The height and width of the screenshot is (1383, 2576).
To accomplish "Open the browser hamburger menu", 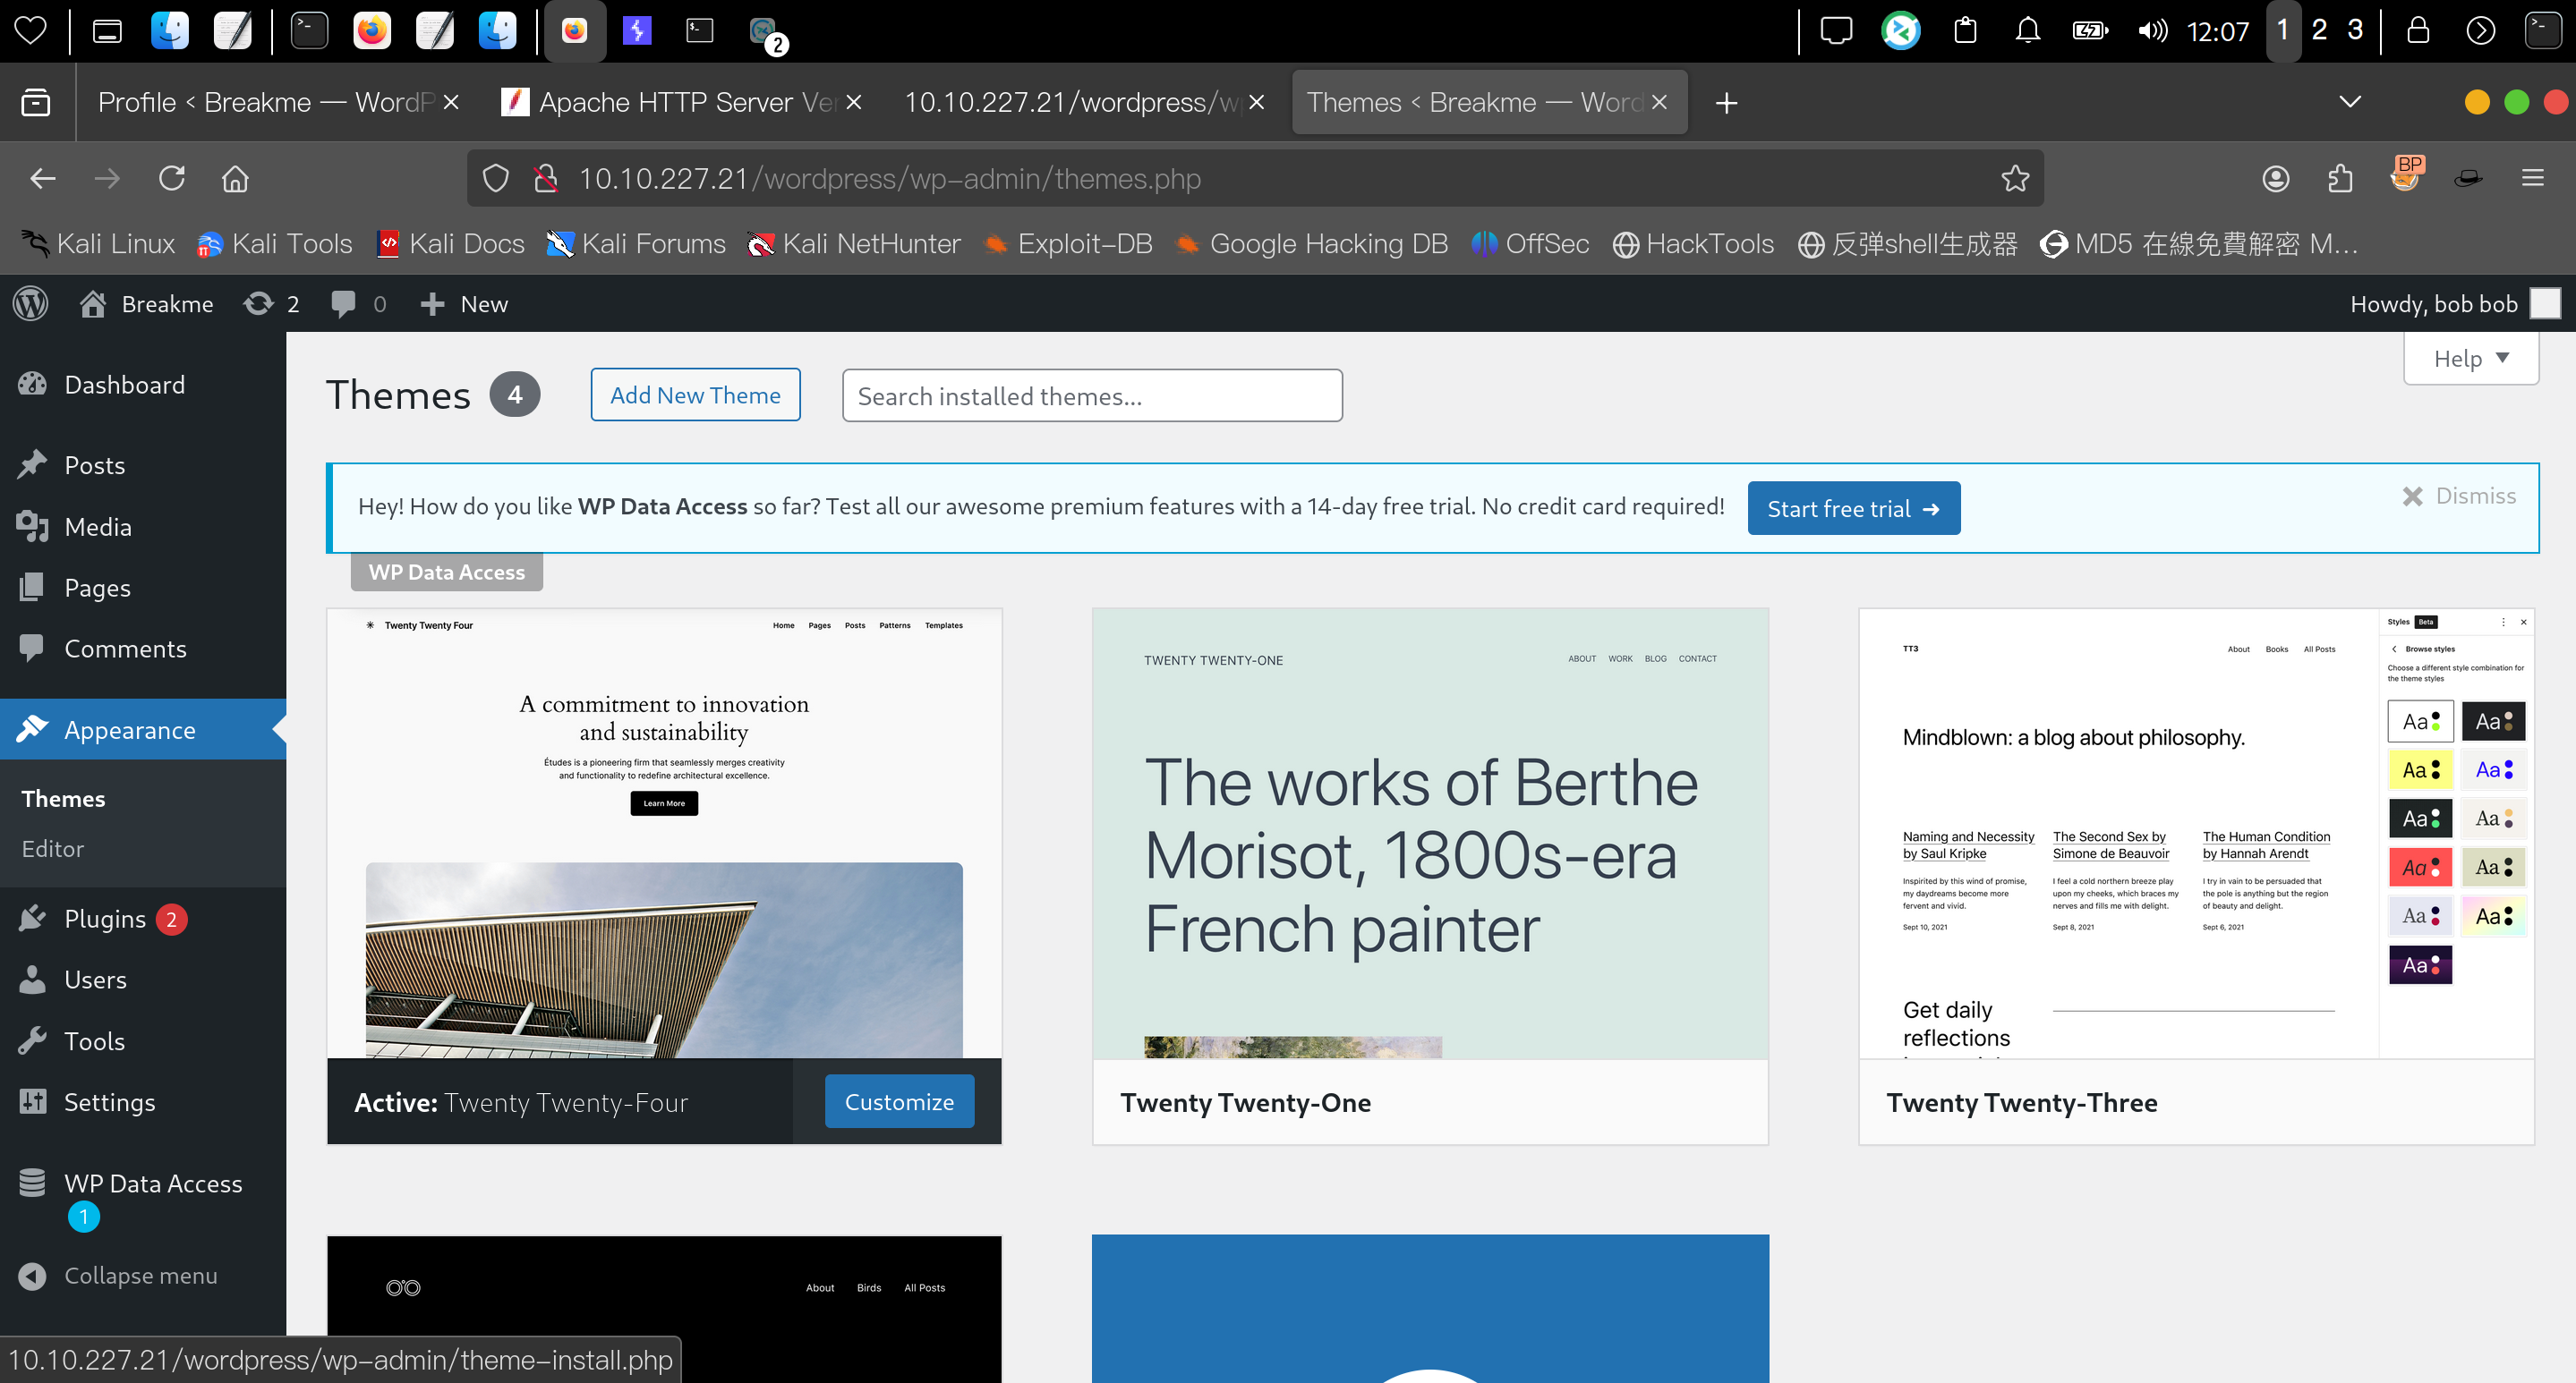I will point(2533,179).
